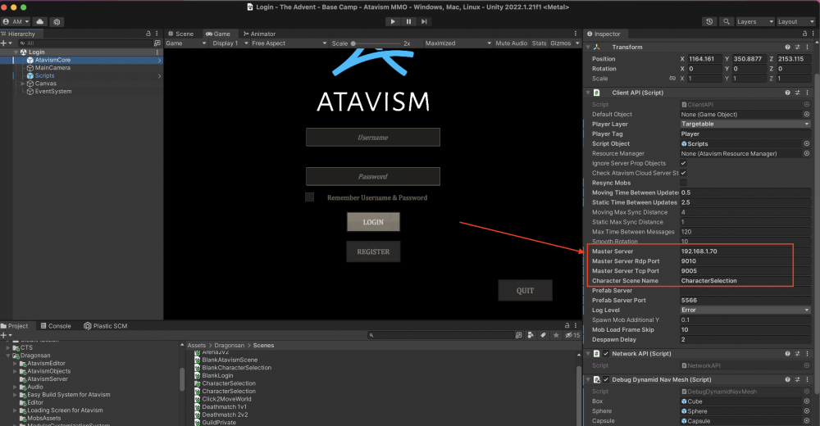
Task: Expand the Canvas object in Hierarchy
Action: click(x=23, y=84)
